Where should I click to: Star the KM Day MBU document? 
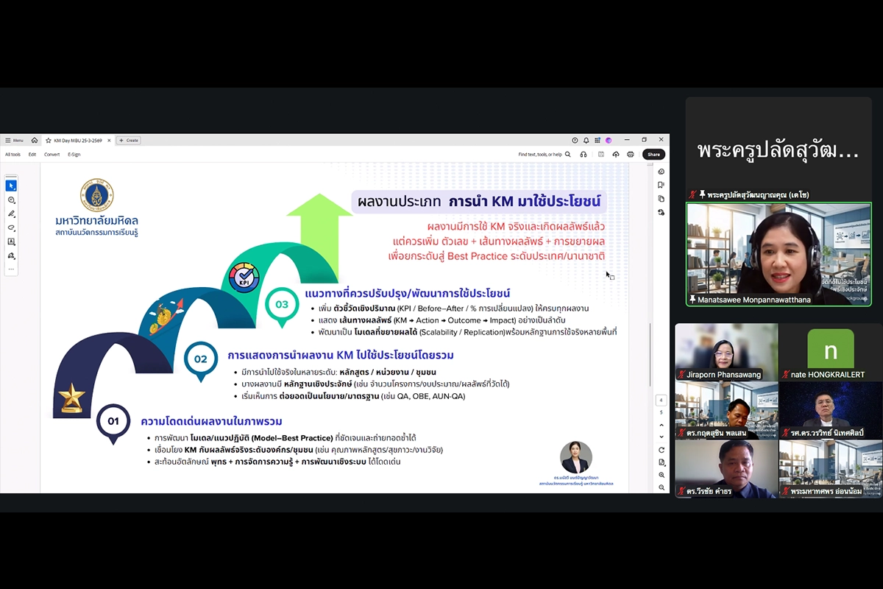(49, 140)
